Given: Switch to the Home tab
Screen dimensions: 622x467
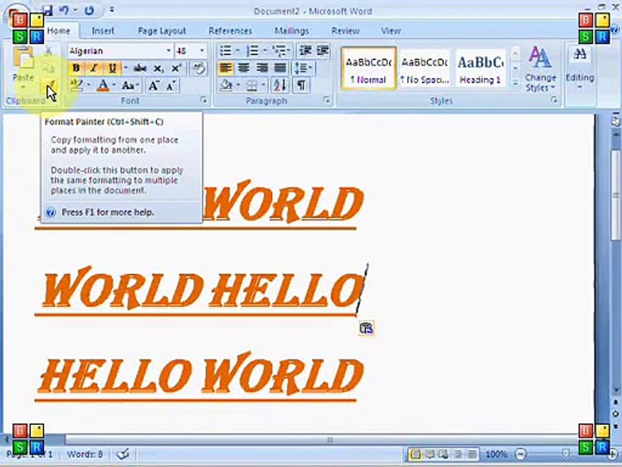Looking at the screenshot, I should (x=59, y=30).
